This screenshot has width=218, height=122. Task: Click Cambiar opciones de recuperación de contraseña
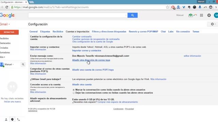coord(96,39)
